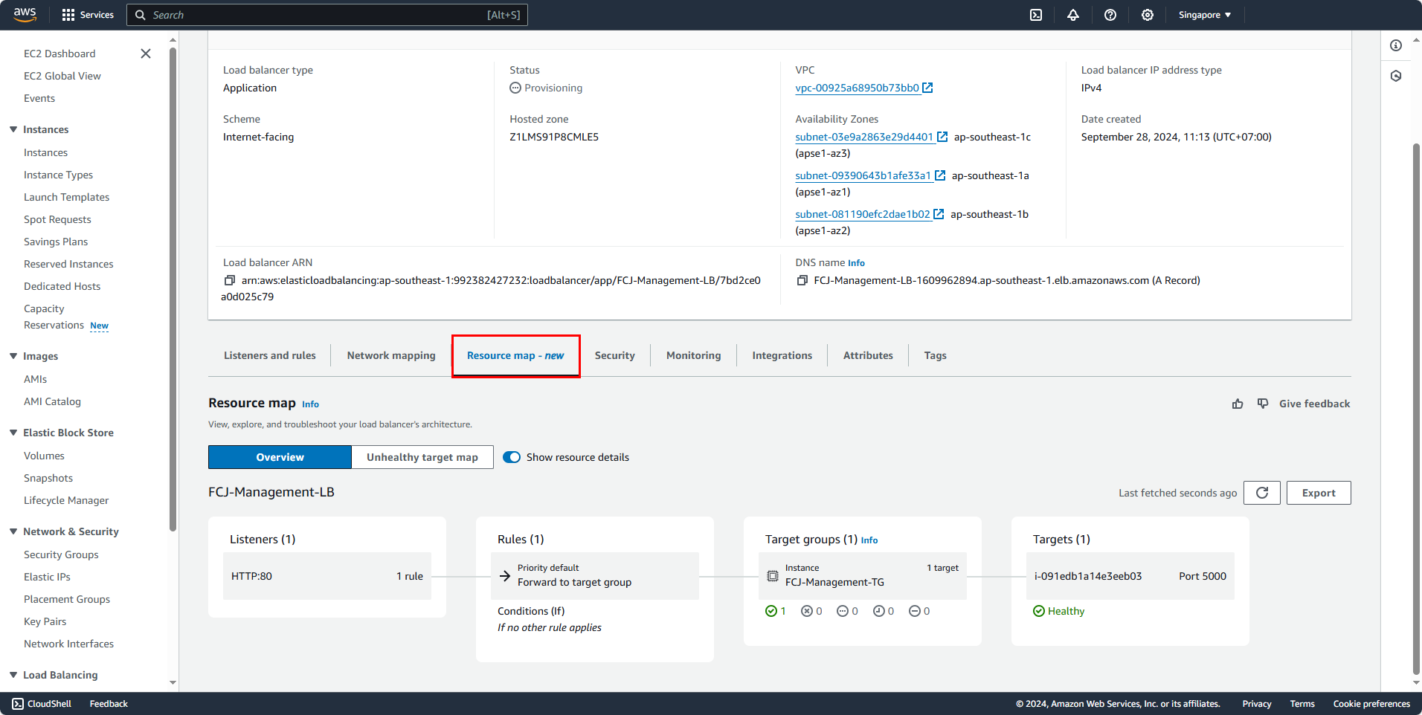Select the Overview view mode
This screenshot has height=715, width=1422.
pyautogui.click(x=280, y=456)
